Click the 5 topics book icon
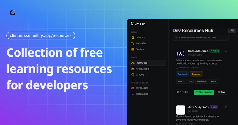 pyautogui.click(x=177, y=92)
